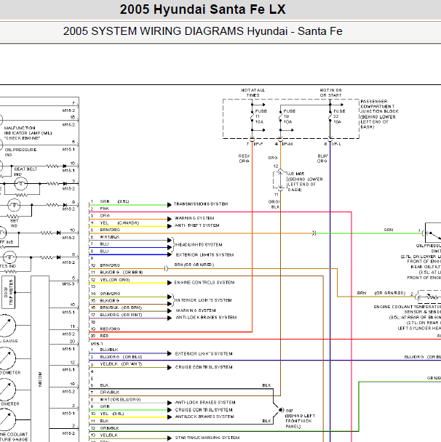Click ANTI-LOCK BRAKES SYSTEM on the WHT (OR BLU/ORG) wire
The image size is (441, 442).
coord(205,403)
